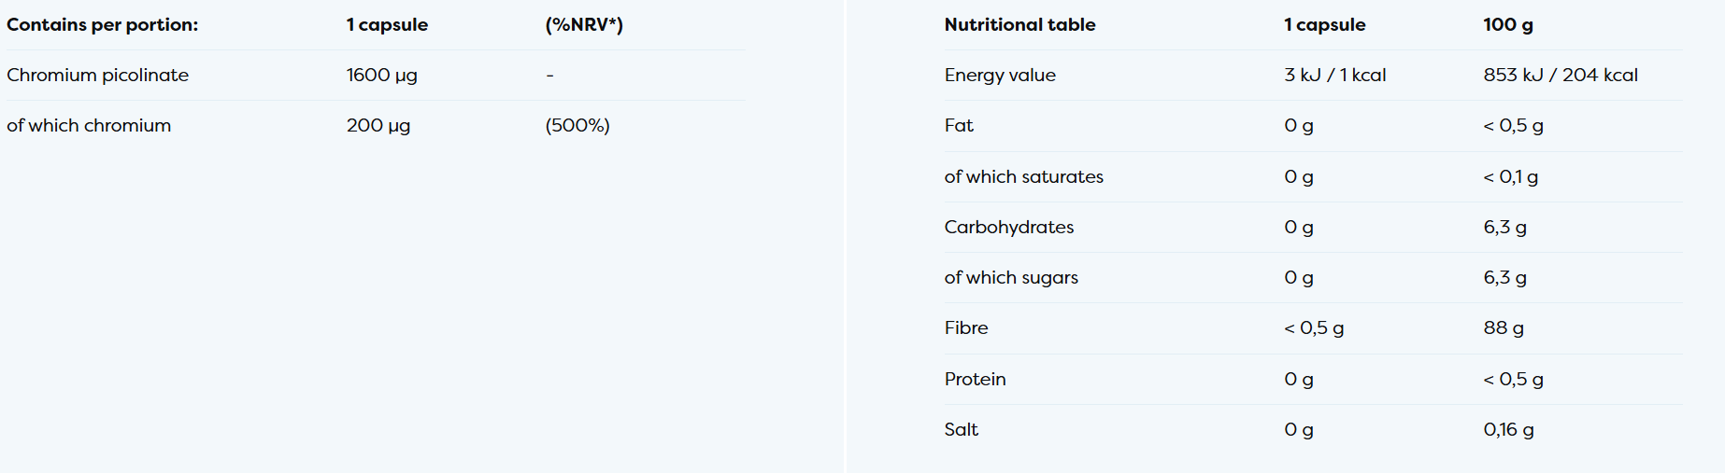1725x473 pixels.
Task: Click the 'Contains per portion:' header
Action: [x=102, y=25]
